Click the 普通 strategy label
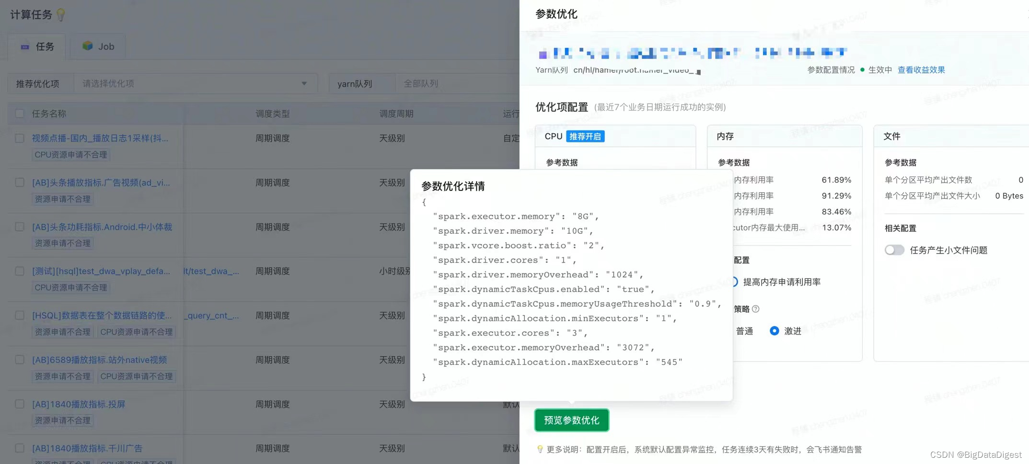 click(x=744, y=331)
